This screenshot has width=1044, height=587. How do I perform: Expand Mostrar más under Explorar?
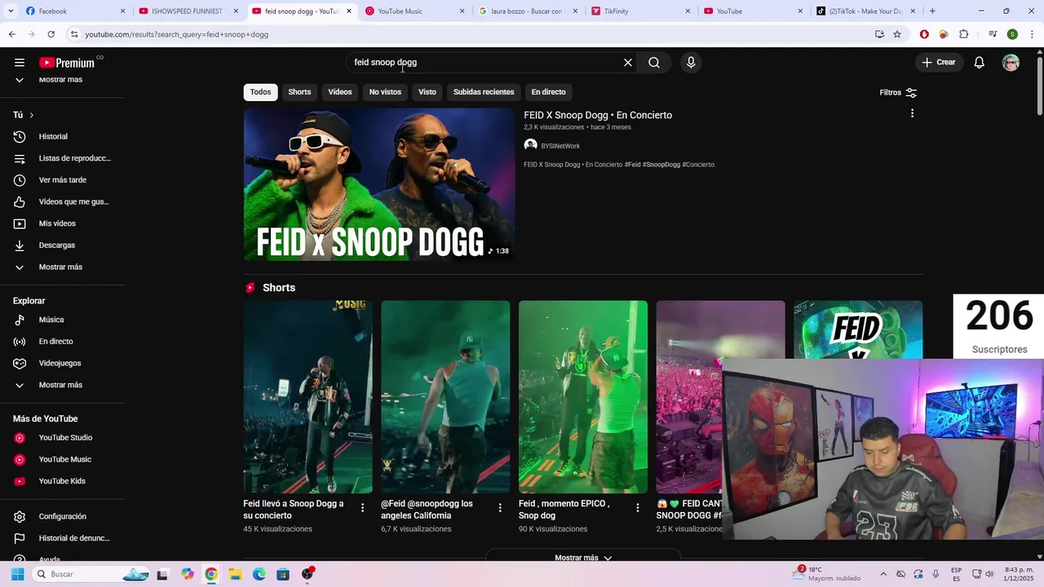(62, 385)
